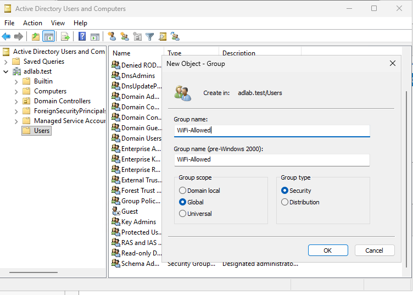This screenshot has width=413, height=295.
Task: Toggle the console tree pane icon
Action: click(49, 36)
